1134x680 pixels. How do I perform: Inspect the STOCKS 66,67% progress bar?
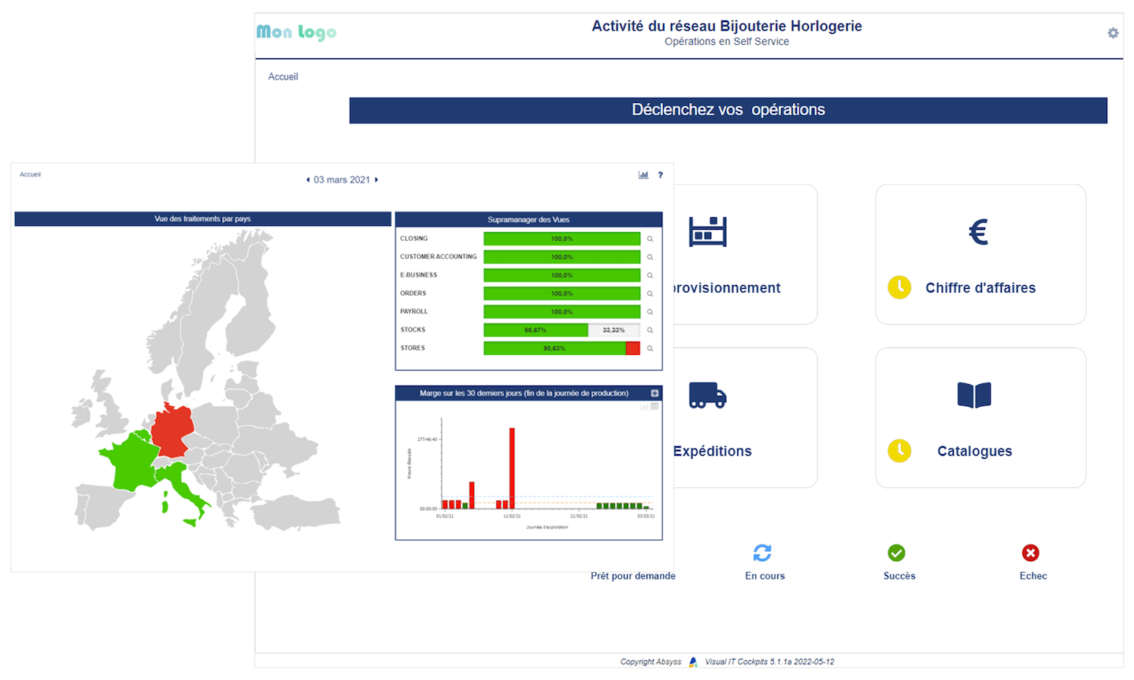tap(535, 330)
